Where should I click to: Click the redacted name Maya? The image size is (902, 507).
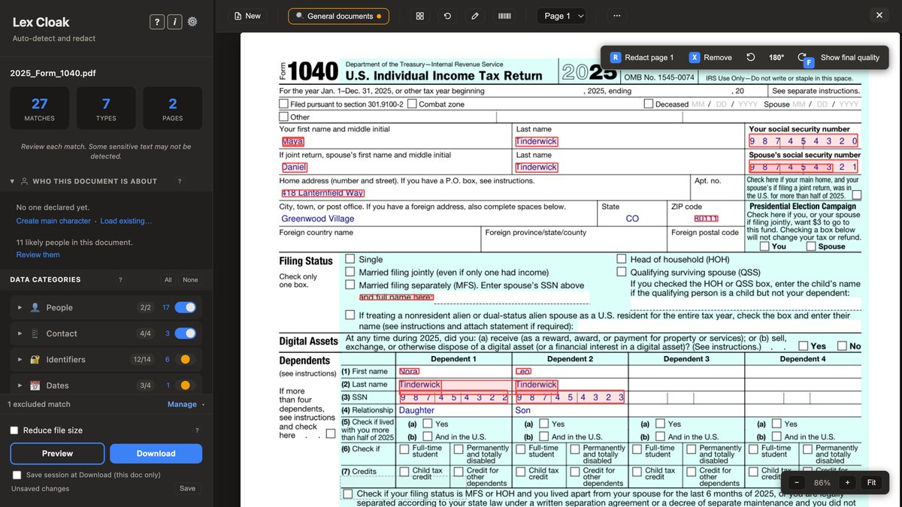[293, 141]
